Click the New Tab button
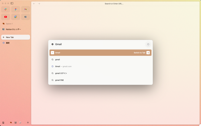Viewport: 201px width, 126px height. [15, 37]
